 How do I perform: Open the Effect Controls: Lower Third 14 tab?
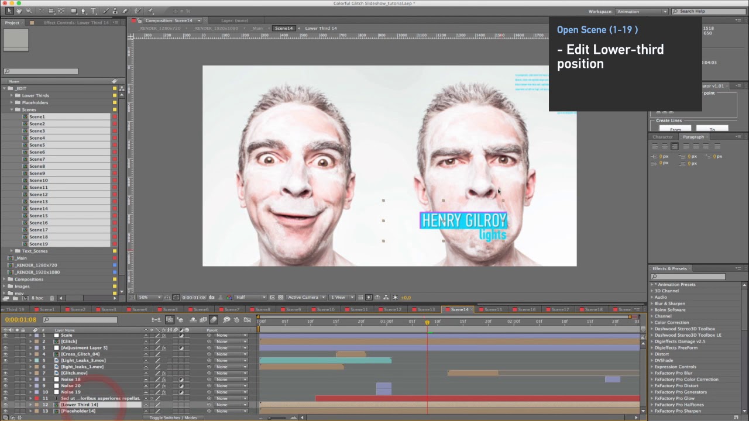point(76,23)
